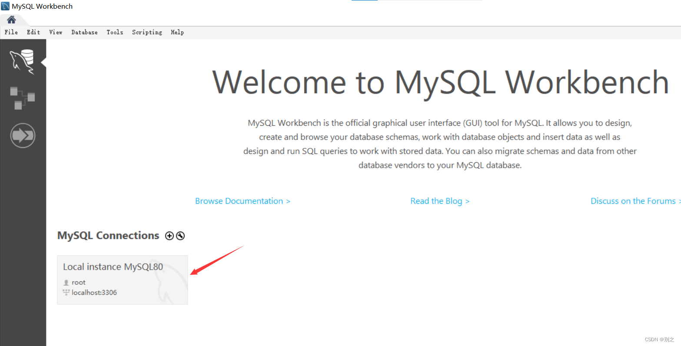Image resolution: width=681 pixels, height=346 pixels.
Task: Click the root user text
Action: point(79,282)
